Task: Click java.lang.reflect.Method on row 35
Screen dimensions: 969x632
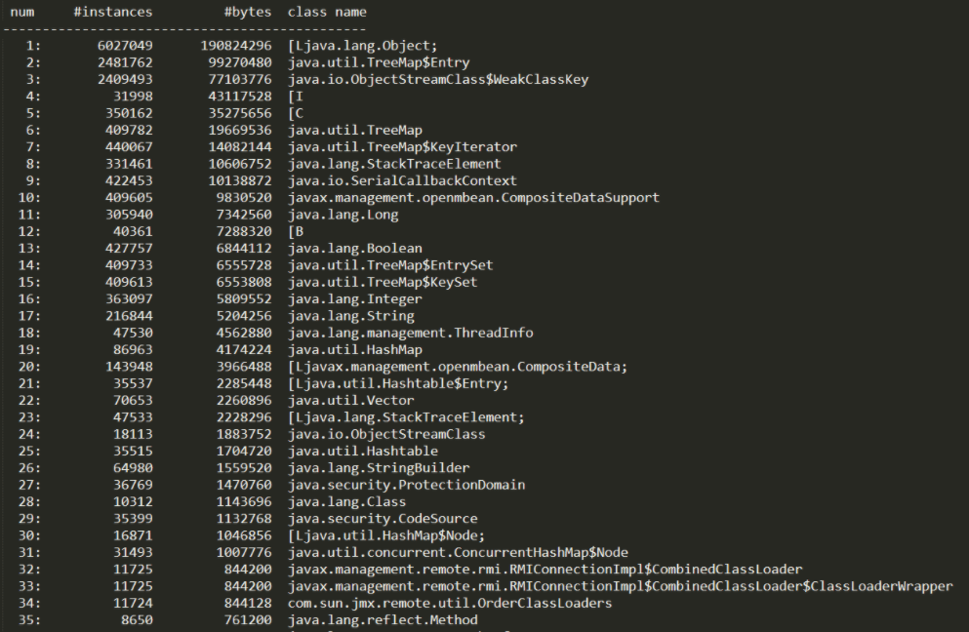Action: click(383, 619)
